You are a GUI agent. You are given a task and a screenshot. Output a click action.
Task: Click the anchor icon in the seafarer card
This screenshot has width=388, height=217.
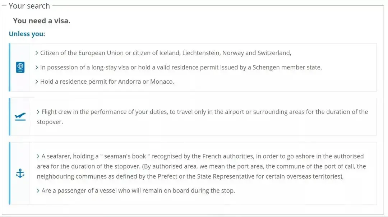point(20,174)
